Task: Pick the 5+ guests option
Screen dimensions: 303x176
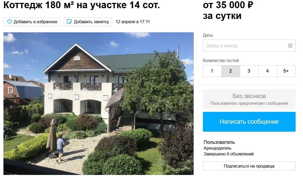Action: pos(286,71)
